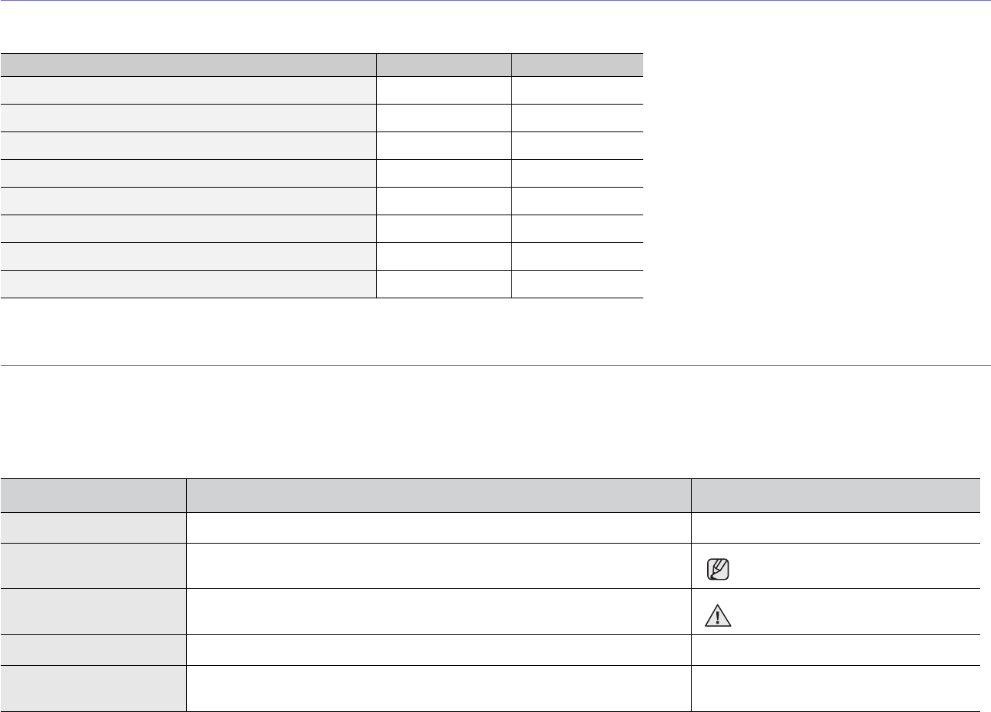Select last shaded row cell in upper table
This screenshot has height=712, width=991.
189,284
